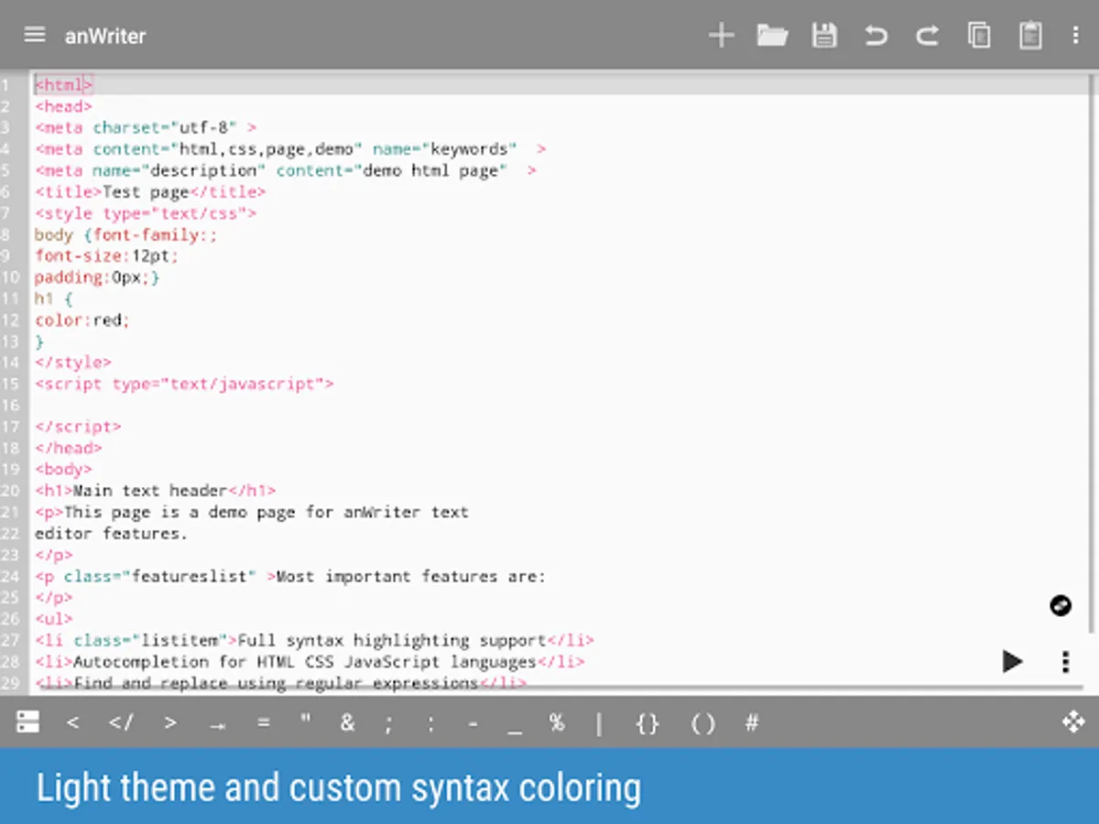Viewport: 1099px width, 824px height.
Task: Insert the vertical bar key
Action: click(x=599, y=723)
